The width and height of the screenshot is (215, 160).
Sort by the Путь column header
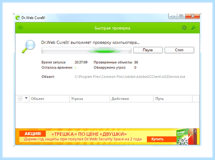point(173,99)
